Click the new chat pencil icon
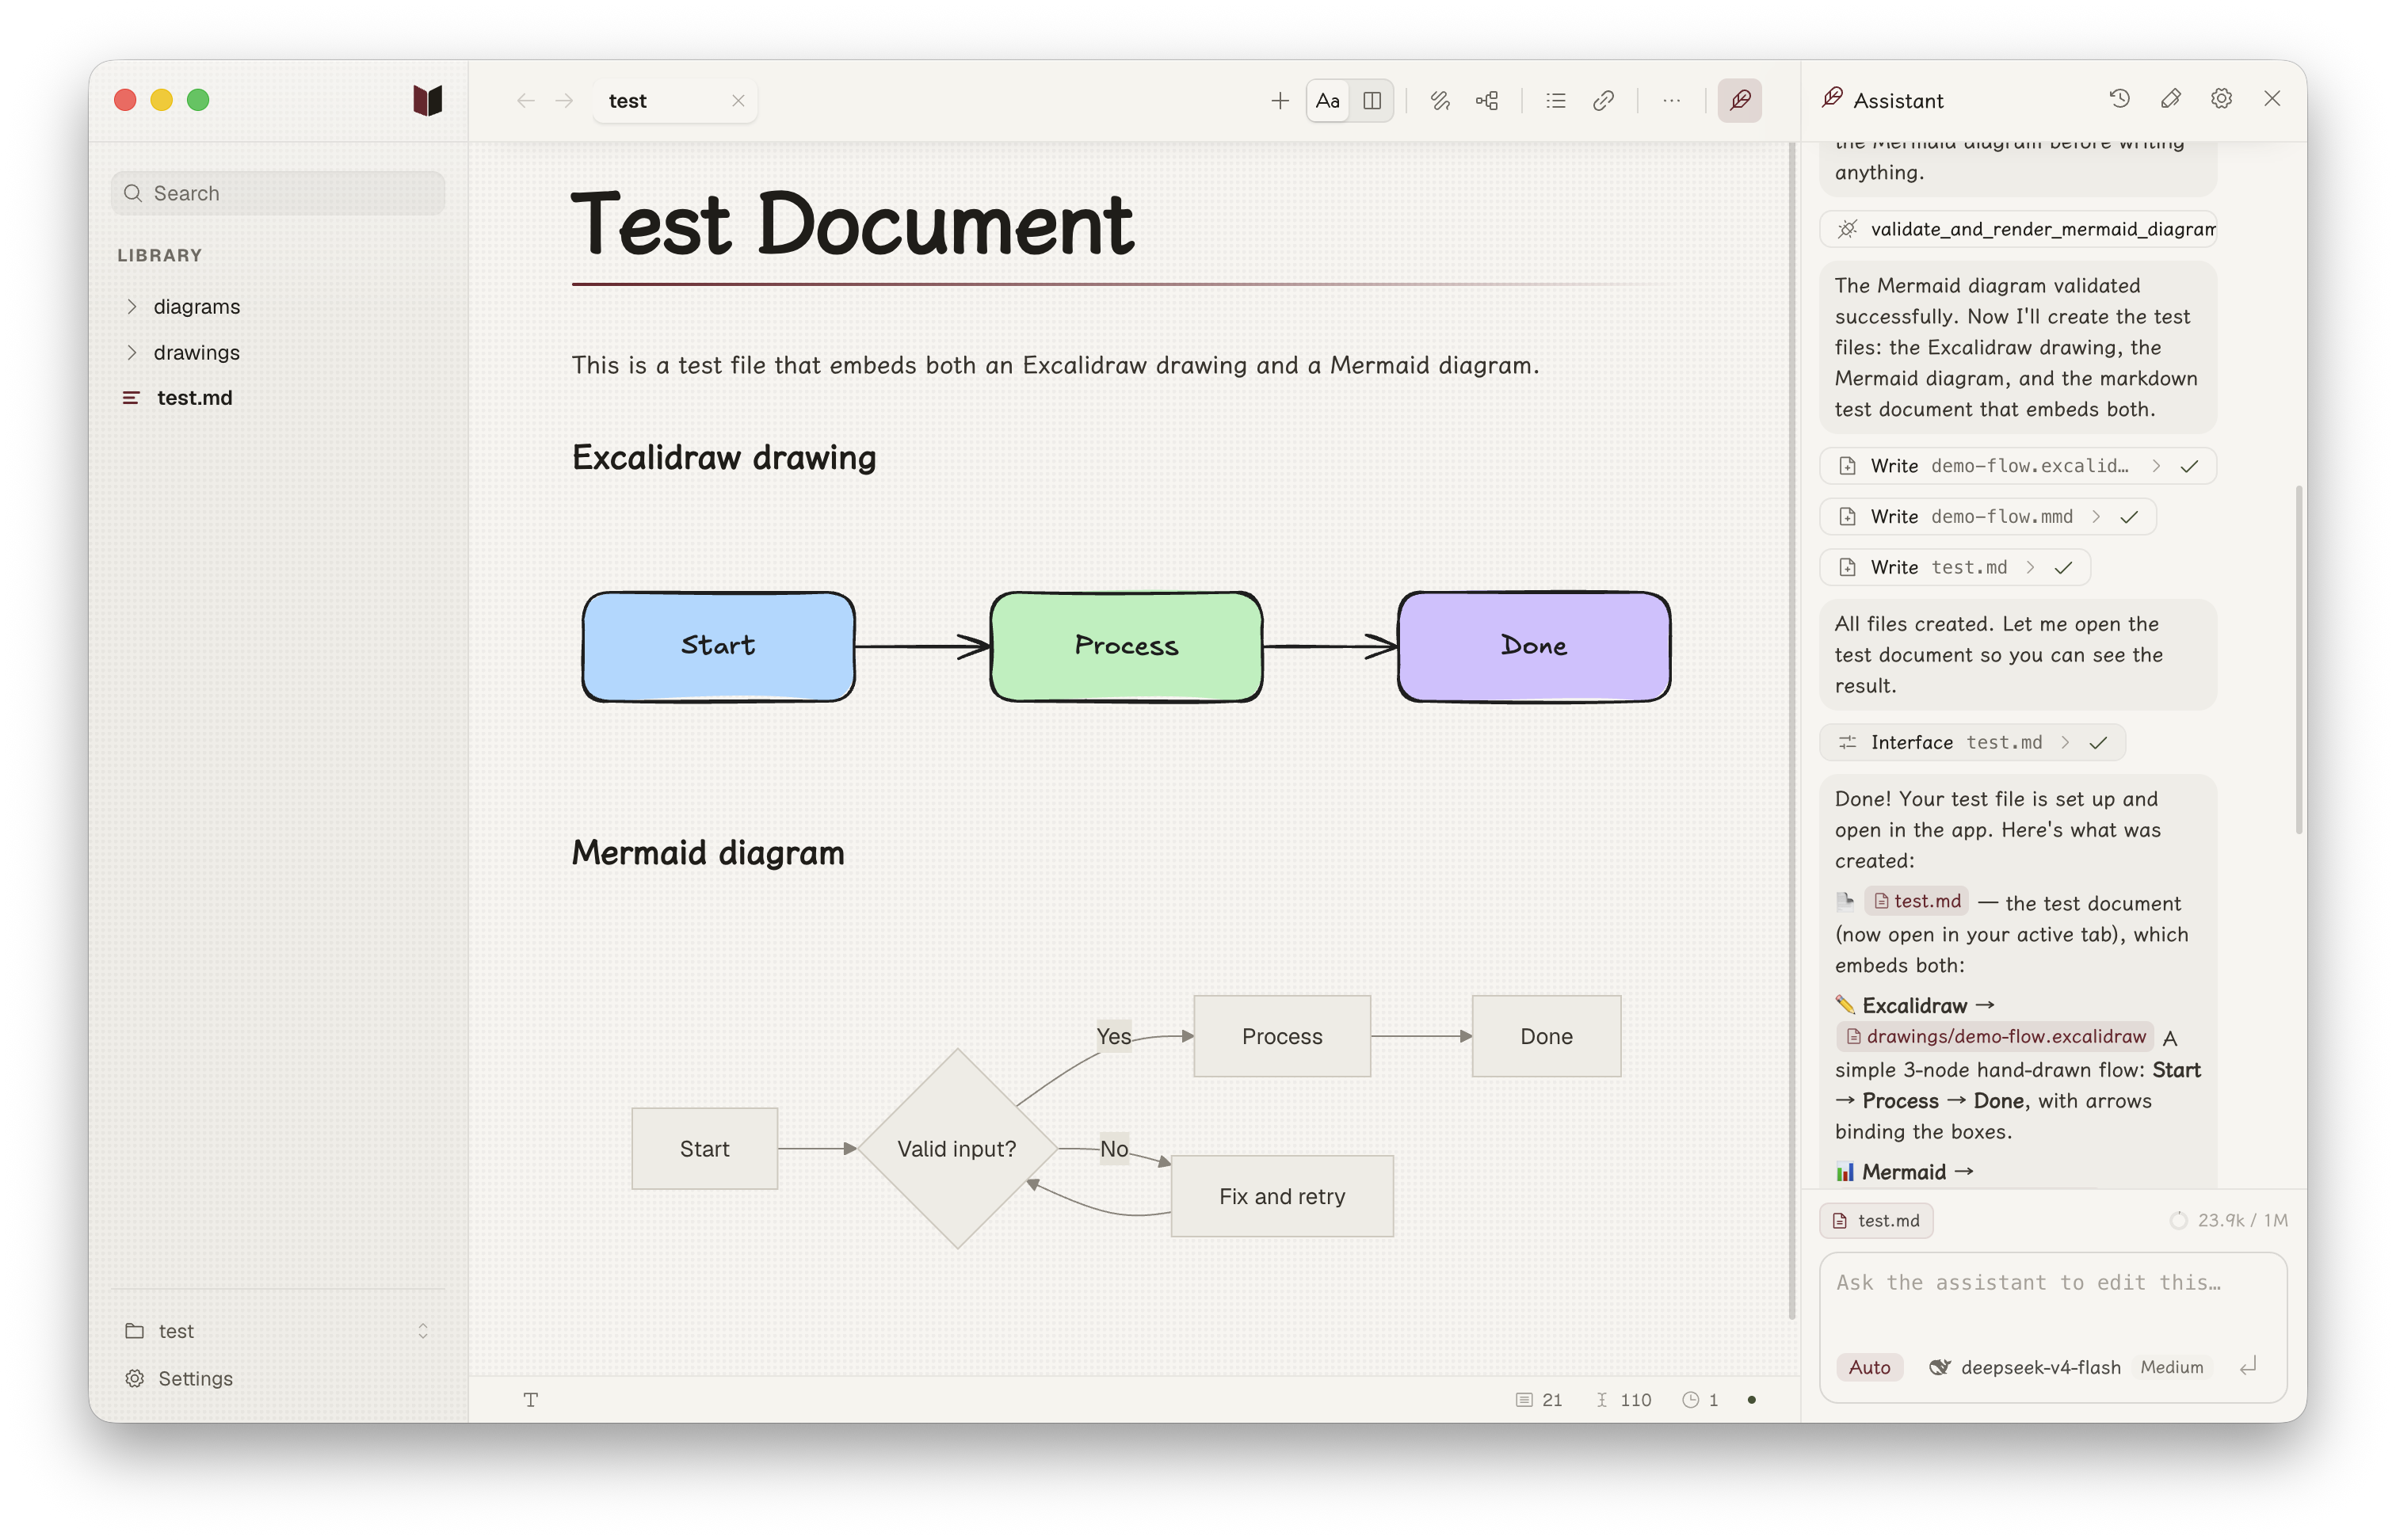2396x1540 pixels. 2170,99
